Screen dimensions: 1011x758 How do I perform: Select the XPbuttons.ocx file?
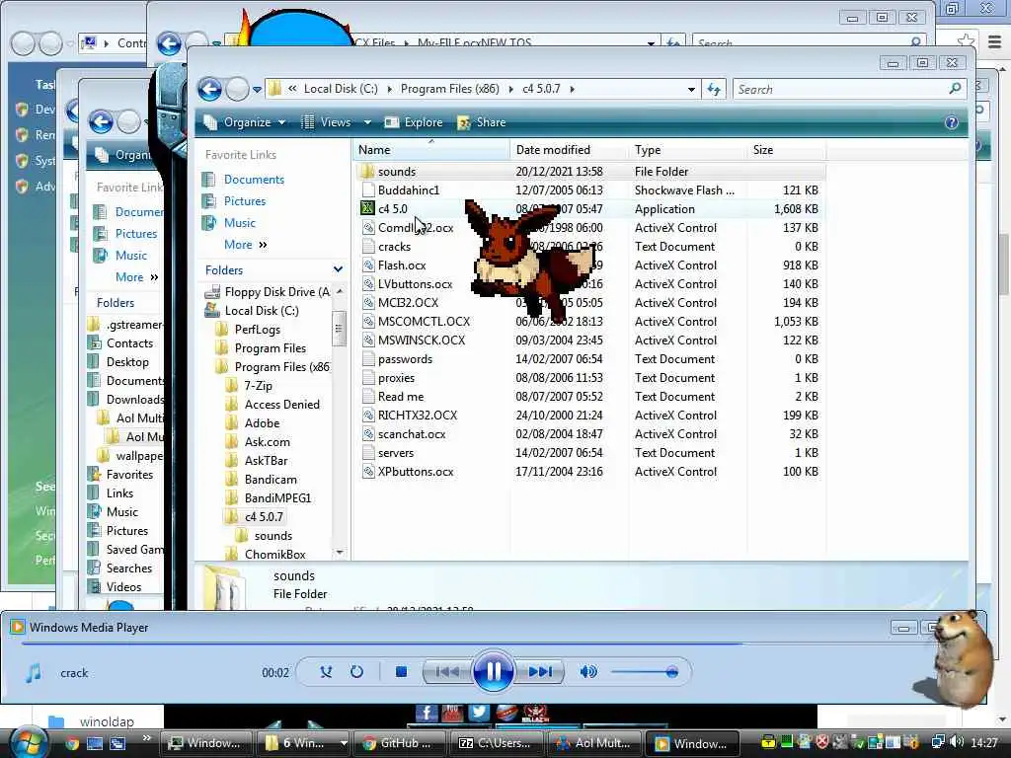pyautogui.click(x=416, y=471)
